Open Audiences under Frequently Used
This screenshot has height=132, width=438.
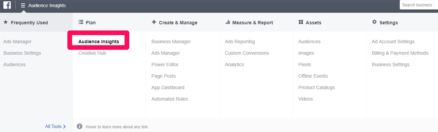click(14, 64)
